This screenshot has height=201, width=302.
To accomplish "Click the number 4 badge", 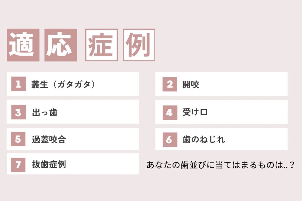I will tap(170, 112).
